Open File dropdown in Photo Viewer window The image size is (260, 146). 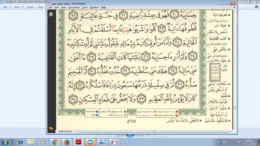[x=7, y=7]
